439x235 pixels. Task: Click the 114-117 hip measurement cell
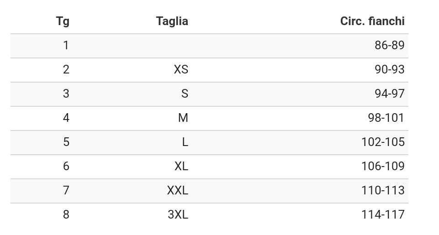[383, 214]
